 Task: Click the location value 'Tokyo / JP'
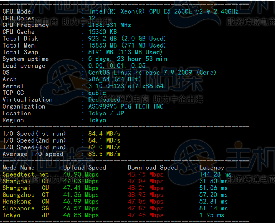coord(106,113)
